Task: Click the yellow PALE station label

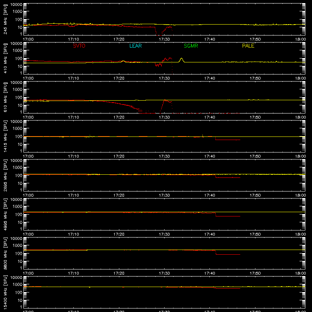Action: 248,46
